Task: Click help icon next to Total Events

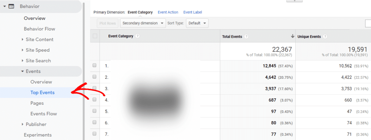Action: [x=246, y=37]
